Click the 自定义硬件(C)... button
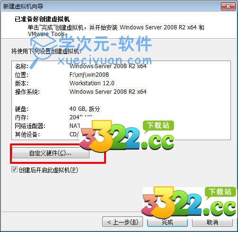Screen dimensions: 238x232 (51, 153)
